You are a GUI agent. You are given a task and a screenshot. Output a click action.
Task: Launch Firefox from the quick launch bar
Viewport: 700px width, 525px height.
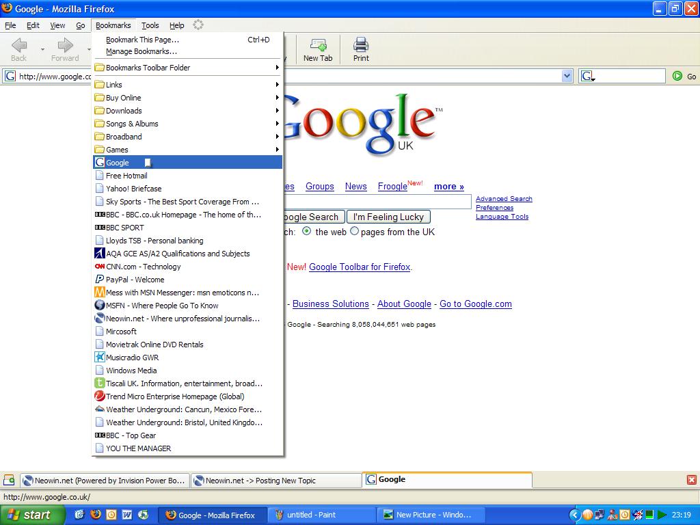95,515
